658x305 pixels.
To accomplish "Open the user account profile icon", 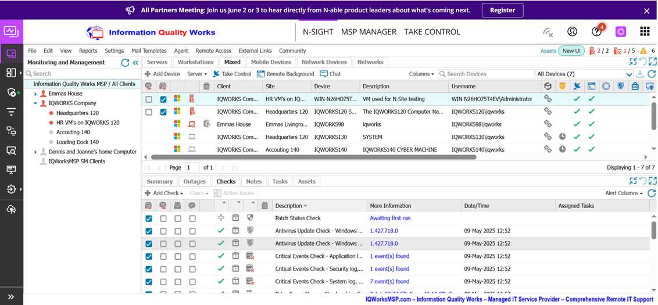I will (x=572, y=32).
